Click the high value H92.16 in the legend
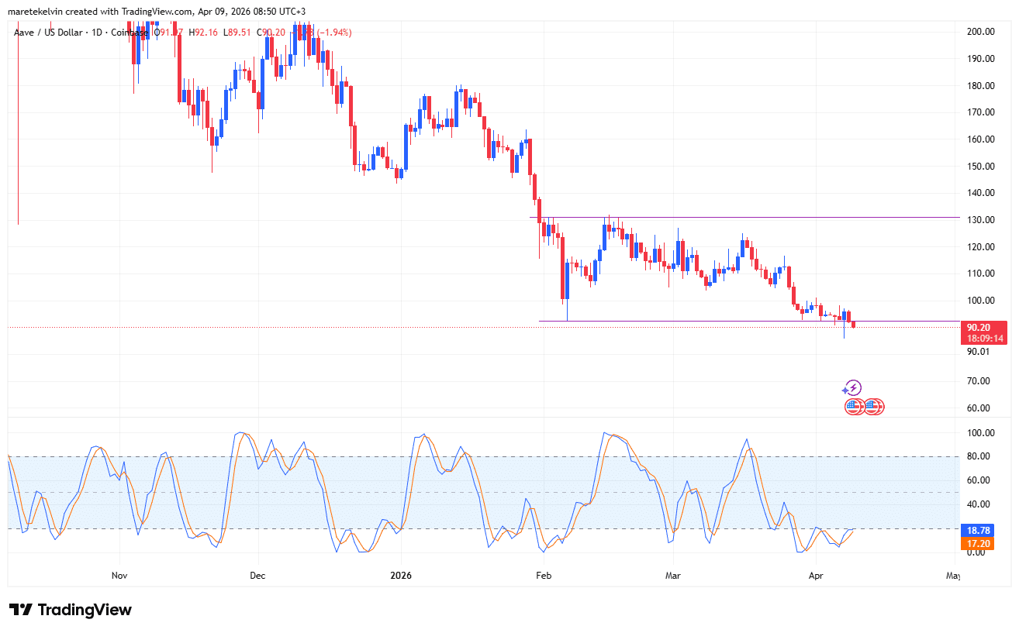This screenshot has width=1019, height=633. click(x=205, y=33)
